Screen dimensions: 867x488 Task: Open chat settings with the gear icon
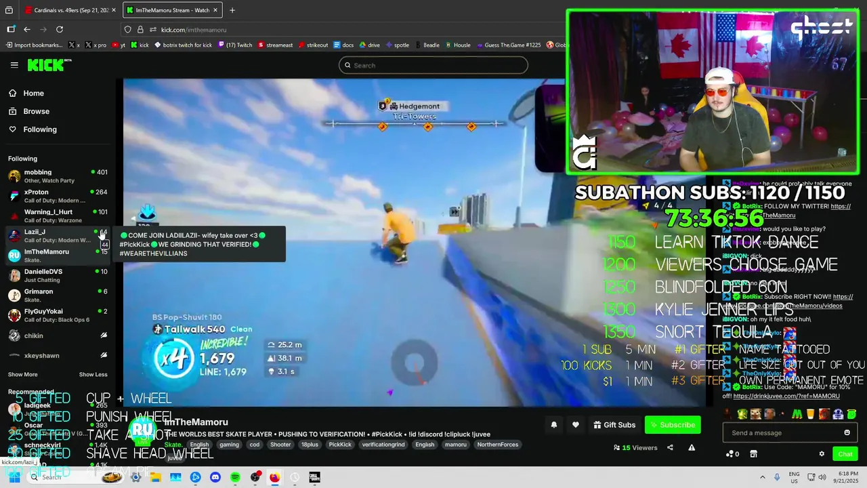pos(822,454)
